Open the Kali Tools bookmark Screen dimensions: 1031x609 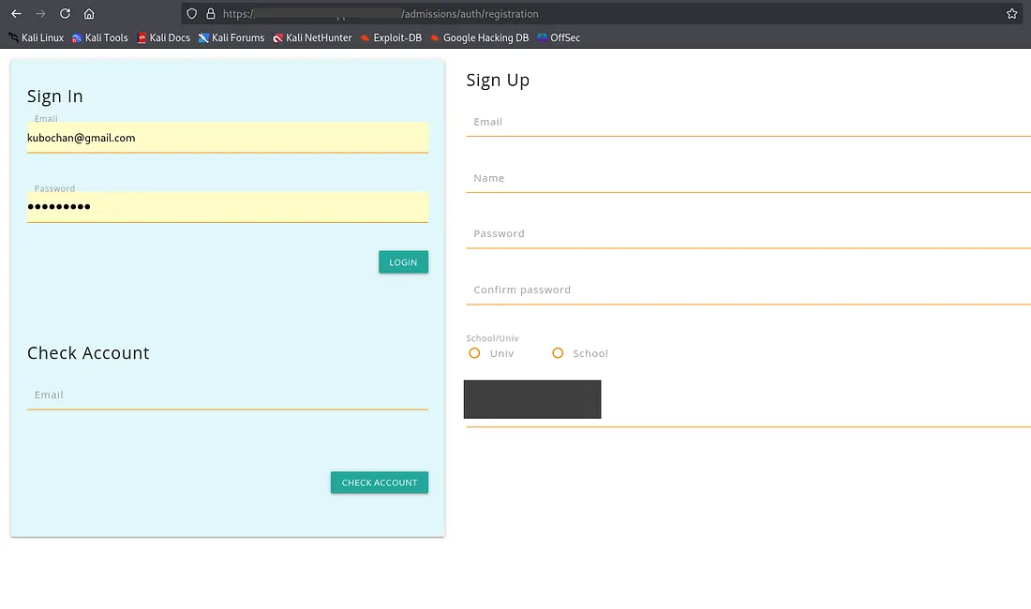(100, 37)
